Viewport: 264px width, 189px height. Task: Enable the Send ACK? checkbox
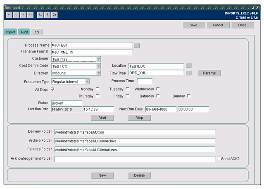219,158
